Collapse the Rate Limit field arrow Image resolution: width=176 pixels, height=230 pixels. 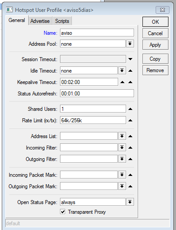130,120
